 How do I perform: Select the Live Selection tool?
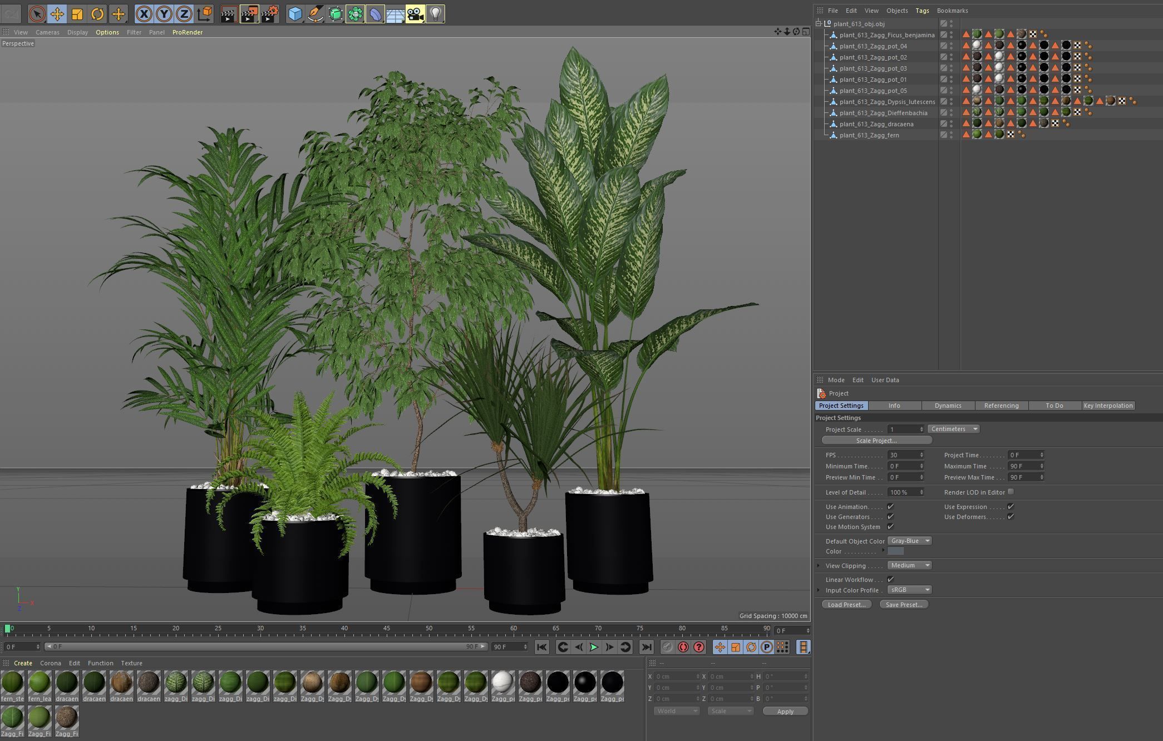(37, 14)
